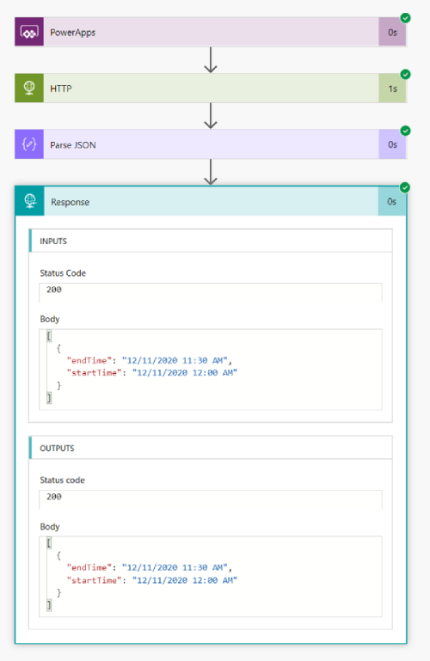Click the PowerApps success checkmark badge
Viewport: 430px width, 661px height.
tap(406, 18)
